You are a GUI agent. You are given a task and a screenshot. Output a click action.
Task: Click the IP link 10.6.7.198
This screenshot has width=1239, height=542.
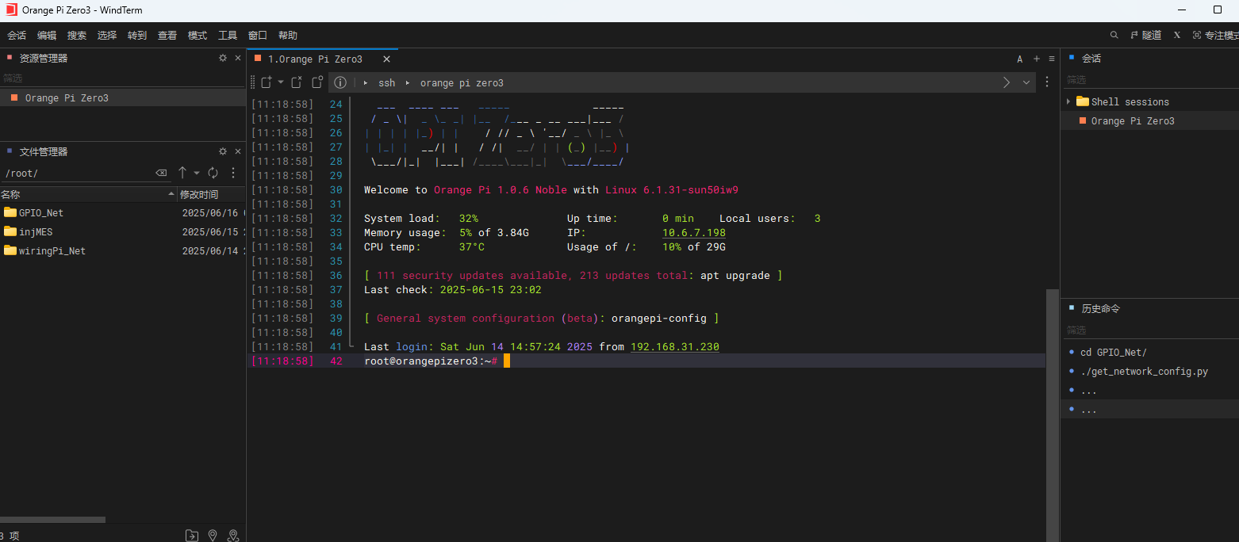click(694, 233)
